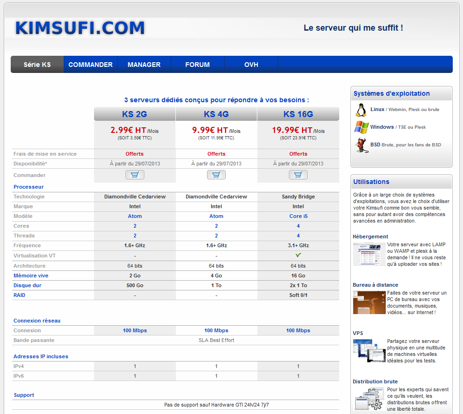
Task: Select the Série KS tab
Action: (37, 64)
